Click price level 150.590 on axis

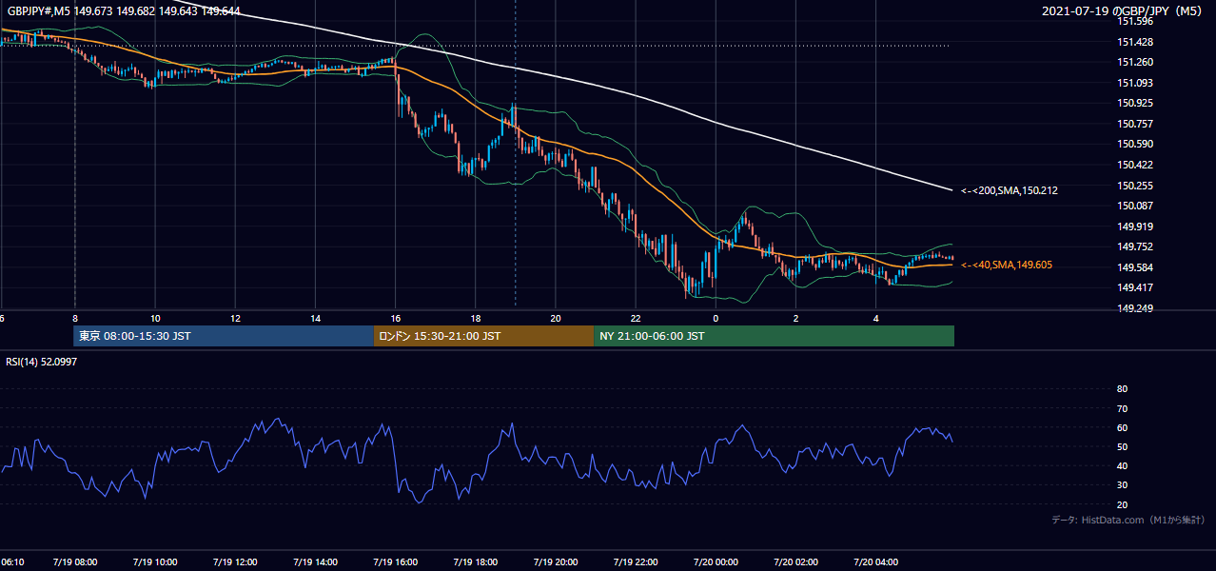tap(1134, 144)
